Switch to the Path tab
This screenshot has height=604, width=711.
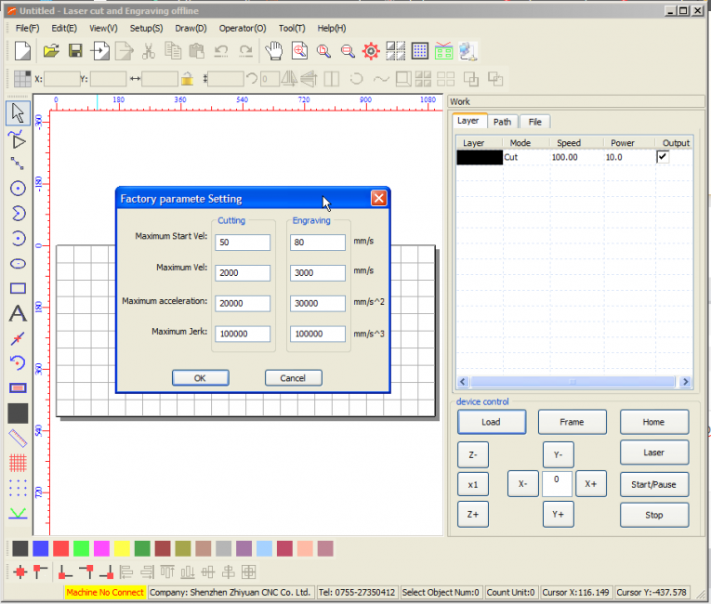pos(502,122)
